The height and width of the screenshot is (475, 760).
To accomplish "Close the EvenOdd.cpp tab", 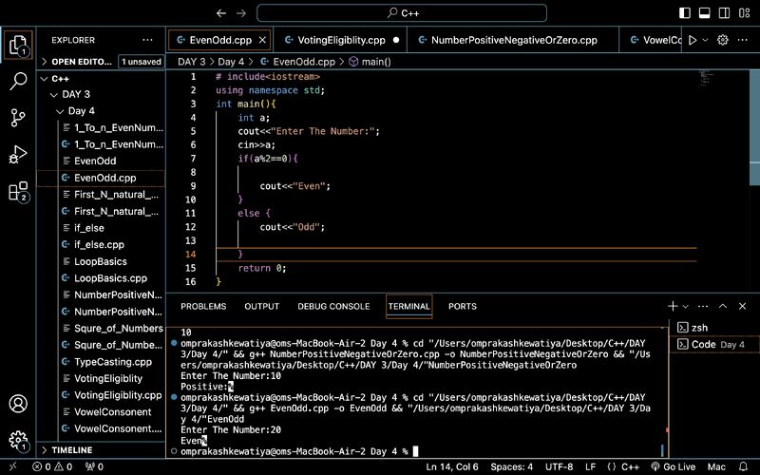I will point(262,40).
